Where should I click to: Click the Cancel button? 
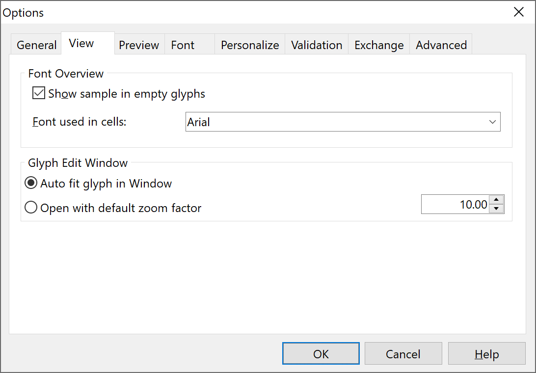403,353
